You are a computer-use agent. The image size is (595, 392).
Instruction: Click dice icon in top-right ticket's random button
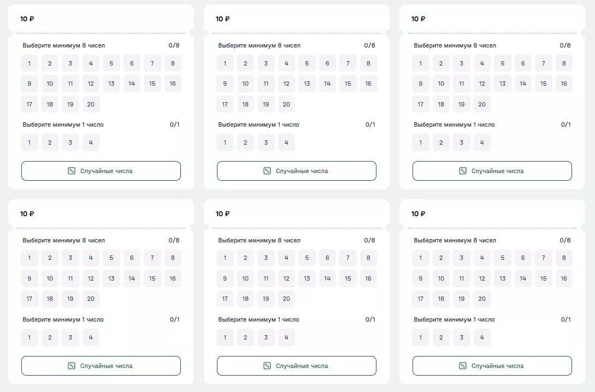tap(462, 171)
